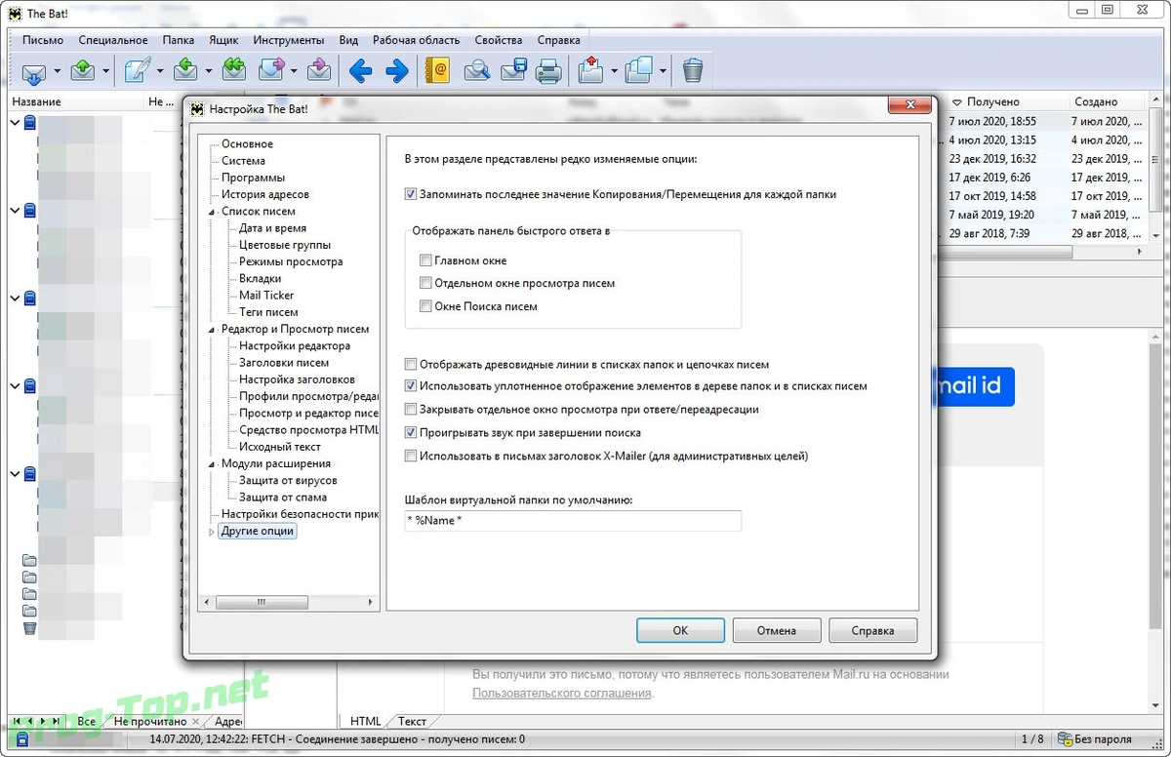1171x757 pixels.
Task: Click the Forward message toolbar icon
Action: coord(271,71)
